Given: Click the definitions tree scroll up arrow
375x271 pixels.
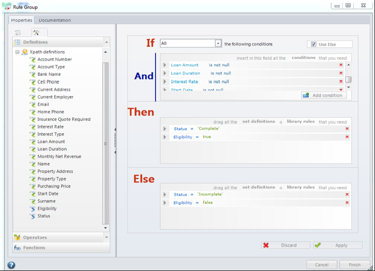Looking at the screenshot, I should tap(105, 52).
